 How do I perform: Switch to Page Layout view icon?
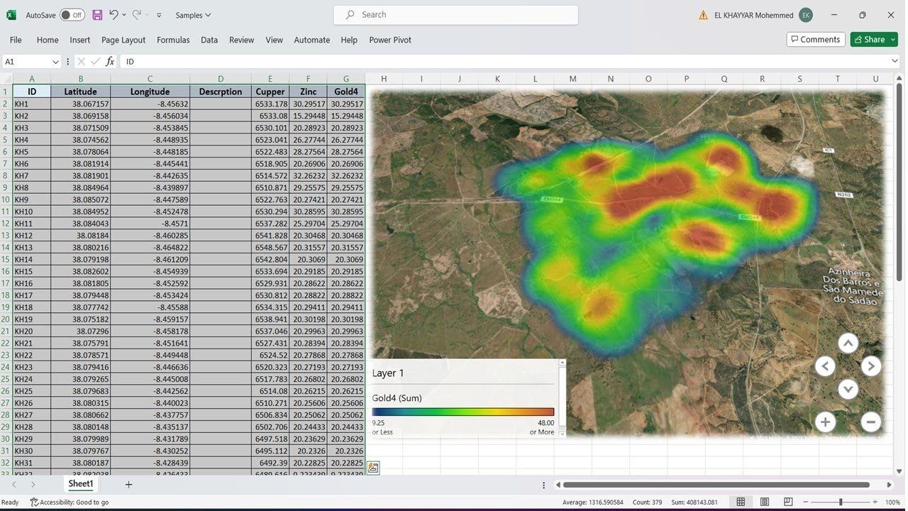pos(763,501)
